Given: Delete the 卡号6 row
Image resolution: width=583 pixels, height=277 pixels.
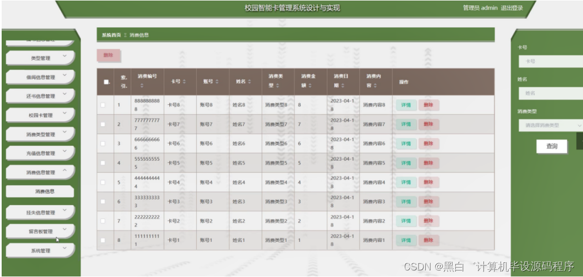Looking at the screenshot, I should (x=428, y=144).
